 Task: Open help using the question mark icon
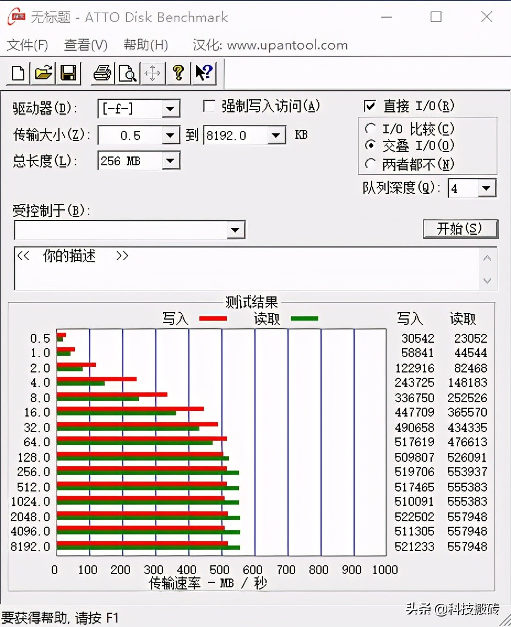178,73
